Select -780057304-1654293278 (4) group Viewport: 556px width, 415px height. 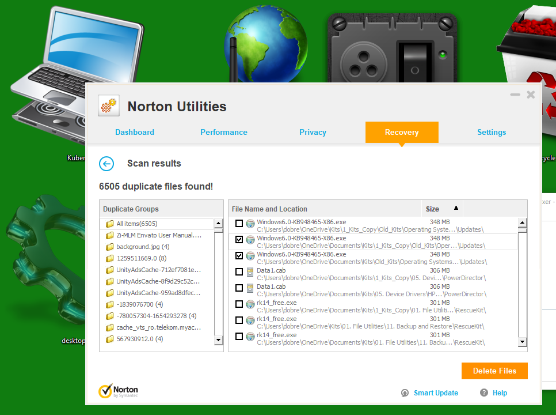(x=157, y=316)
